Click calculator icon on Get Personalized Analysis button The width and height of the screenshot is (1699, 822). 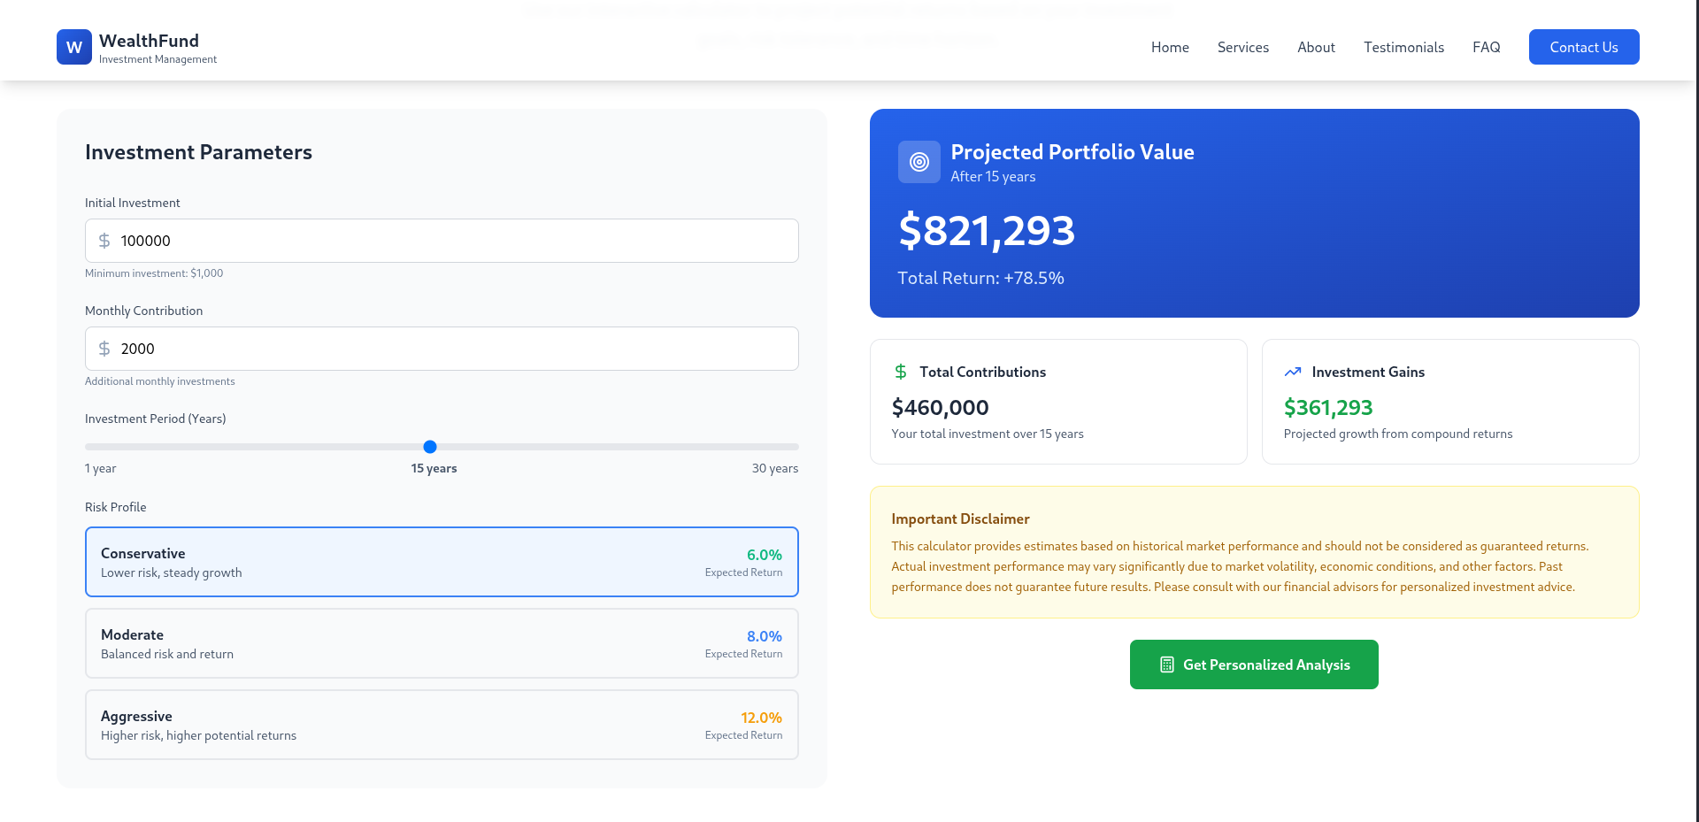(x=1166, y=665)
